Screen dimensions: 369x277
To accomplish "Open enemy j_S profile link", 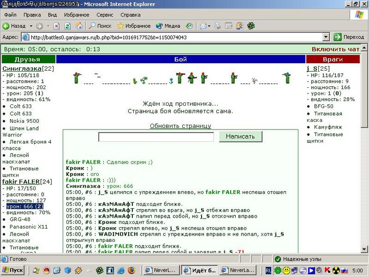I will 312,68.
